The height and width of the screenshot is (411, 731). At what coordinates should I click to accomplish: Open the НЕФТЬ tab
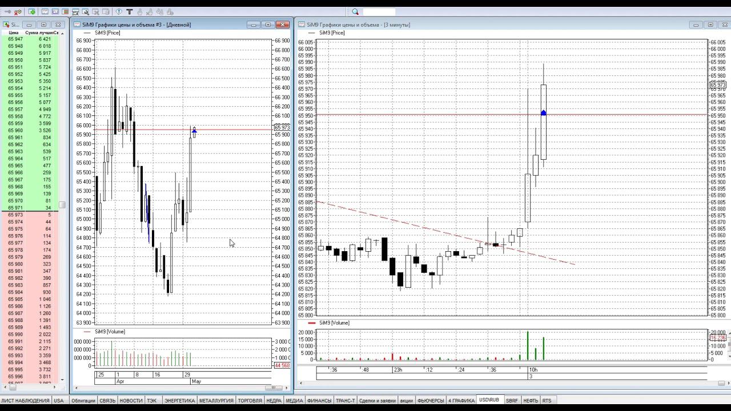(x=531, y=401)
